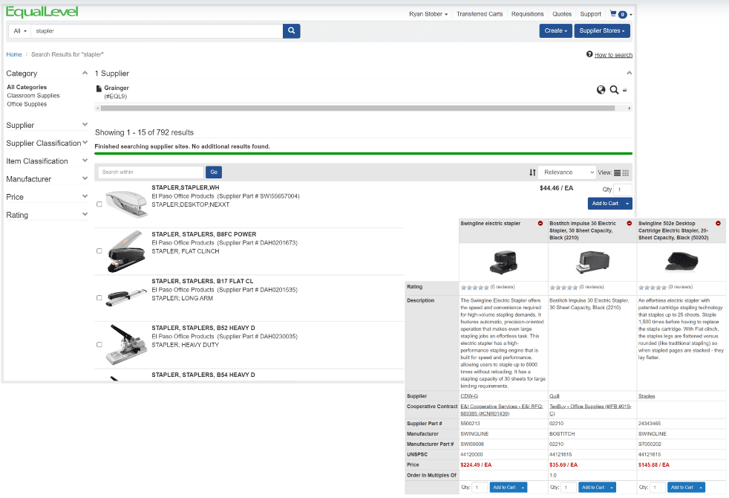Open the shopping cart icon
The height and width of the screenshot is (498, 729).
[x=614, y=13]
